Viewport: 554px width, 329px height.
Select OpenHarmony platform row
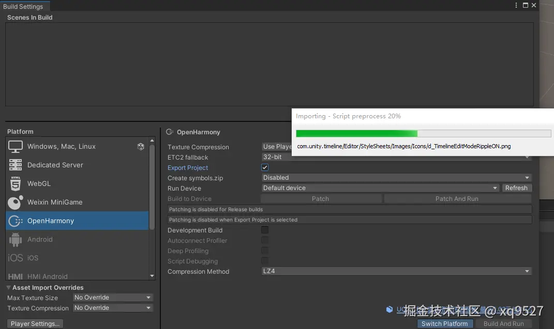tap(78, 221)
